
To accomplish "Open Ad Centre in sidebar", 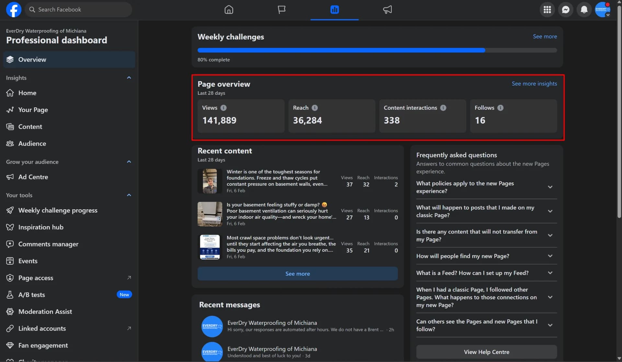I will (x=69, y=177).
